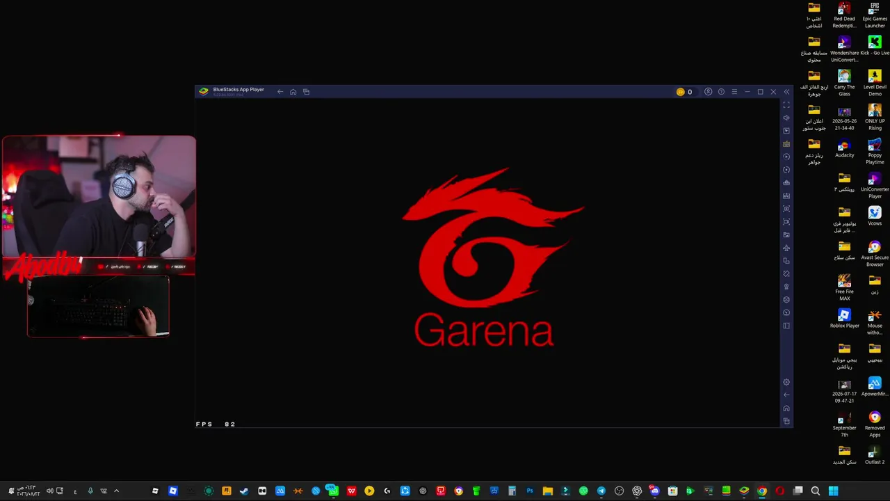This screenshot has height=501, width=890.
Task: Go back using the BlueStacks sidebar arrow
Action: [786, 395]
